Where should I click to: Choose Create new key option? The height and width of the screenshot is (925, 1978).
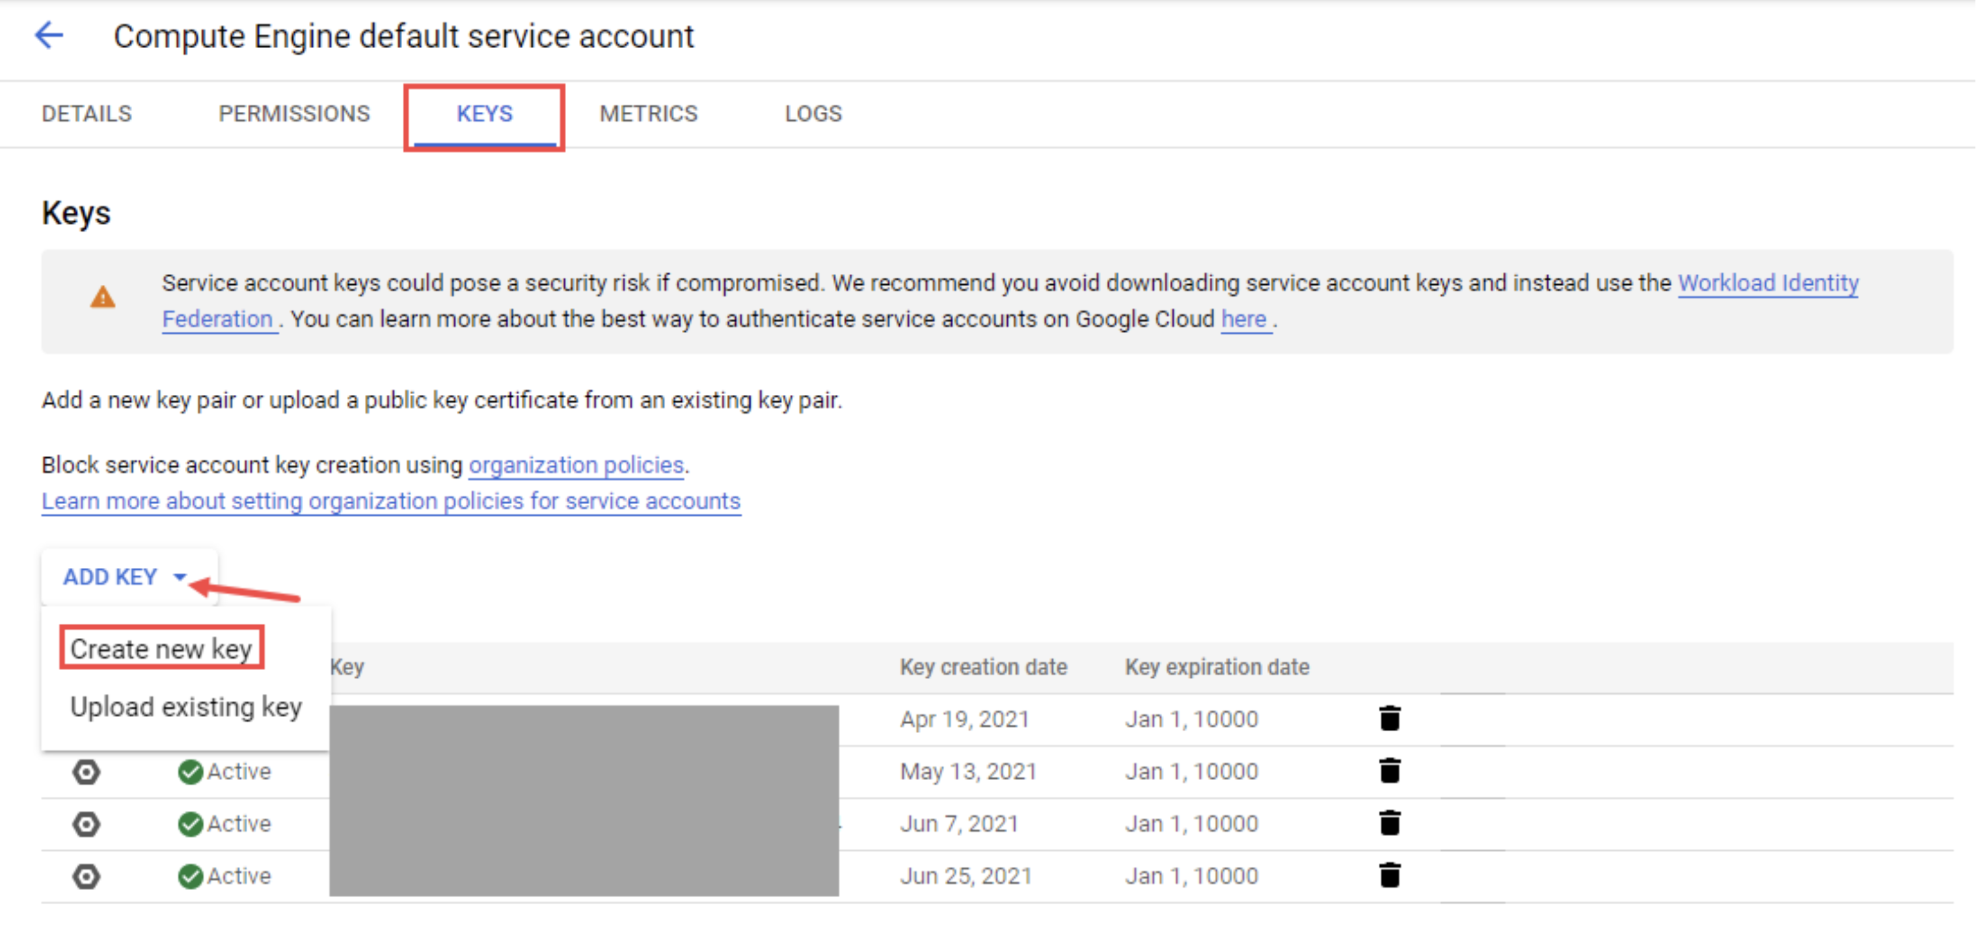pos(161,649)
